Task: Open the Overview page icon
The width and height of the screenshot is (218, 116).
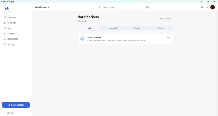Action: pos(5,17)
